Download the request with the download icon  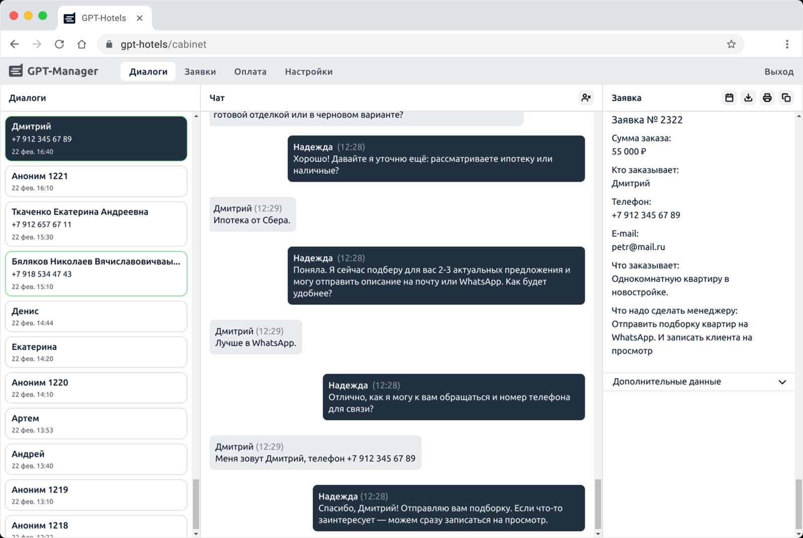click(748, 97)
